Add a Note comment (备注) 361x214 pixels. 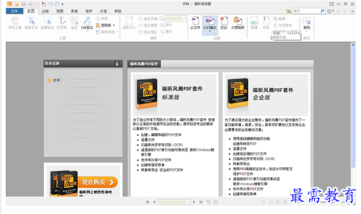click(74, 23)
